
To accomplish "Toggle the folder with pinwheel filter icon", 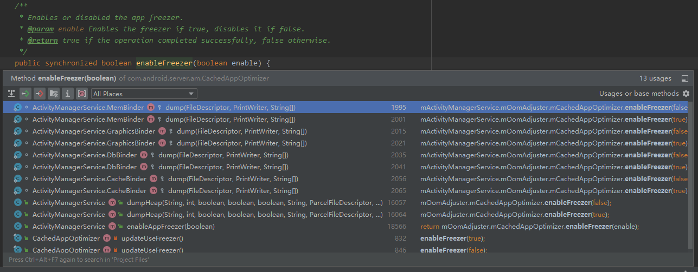I will (x=54, y=94).
